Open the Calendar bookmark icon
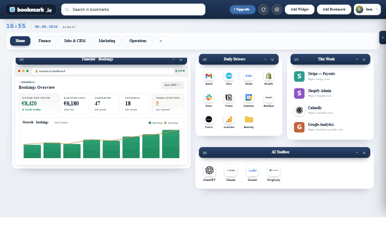 (249, 97)
